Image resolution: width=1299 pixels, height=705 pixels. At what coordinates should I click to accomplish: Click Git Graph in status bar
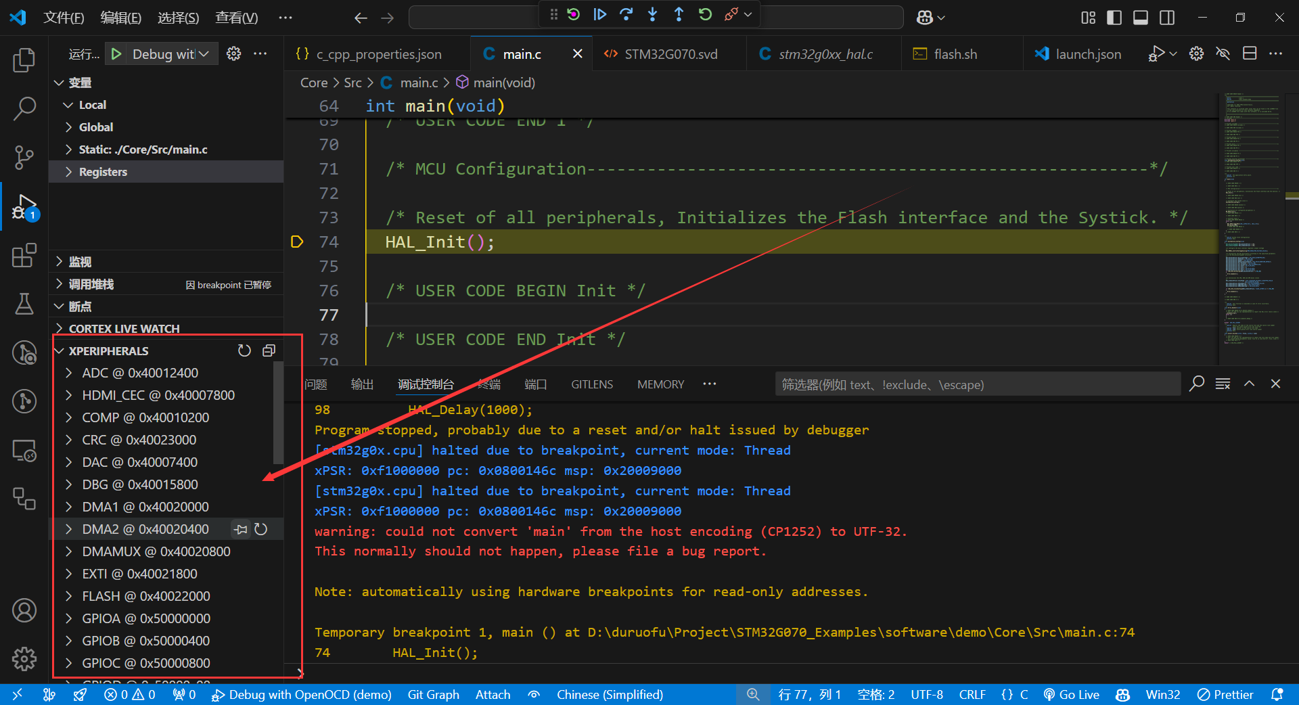click(x=433, y=695)
